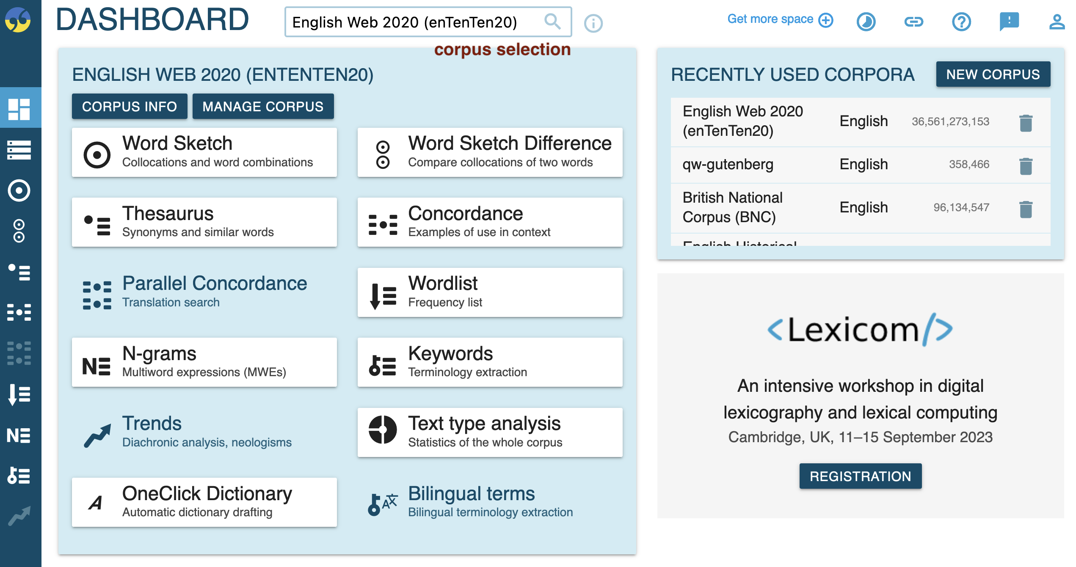Open the user account icon
1076x567 pixels.
(x=1057, y=22)
